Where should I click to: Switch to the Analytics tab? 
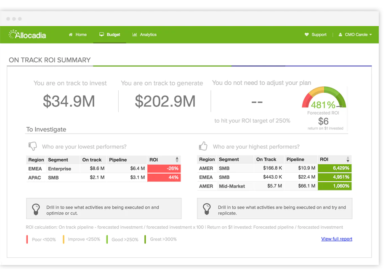(x=144, y=35)
